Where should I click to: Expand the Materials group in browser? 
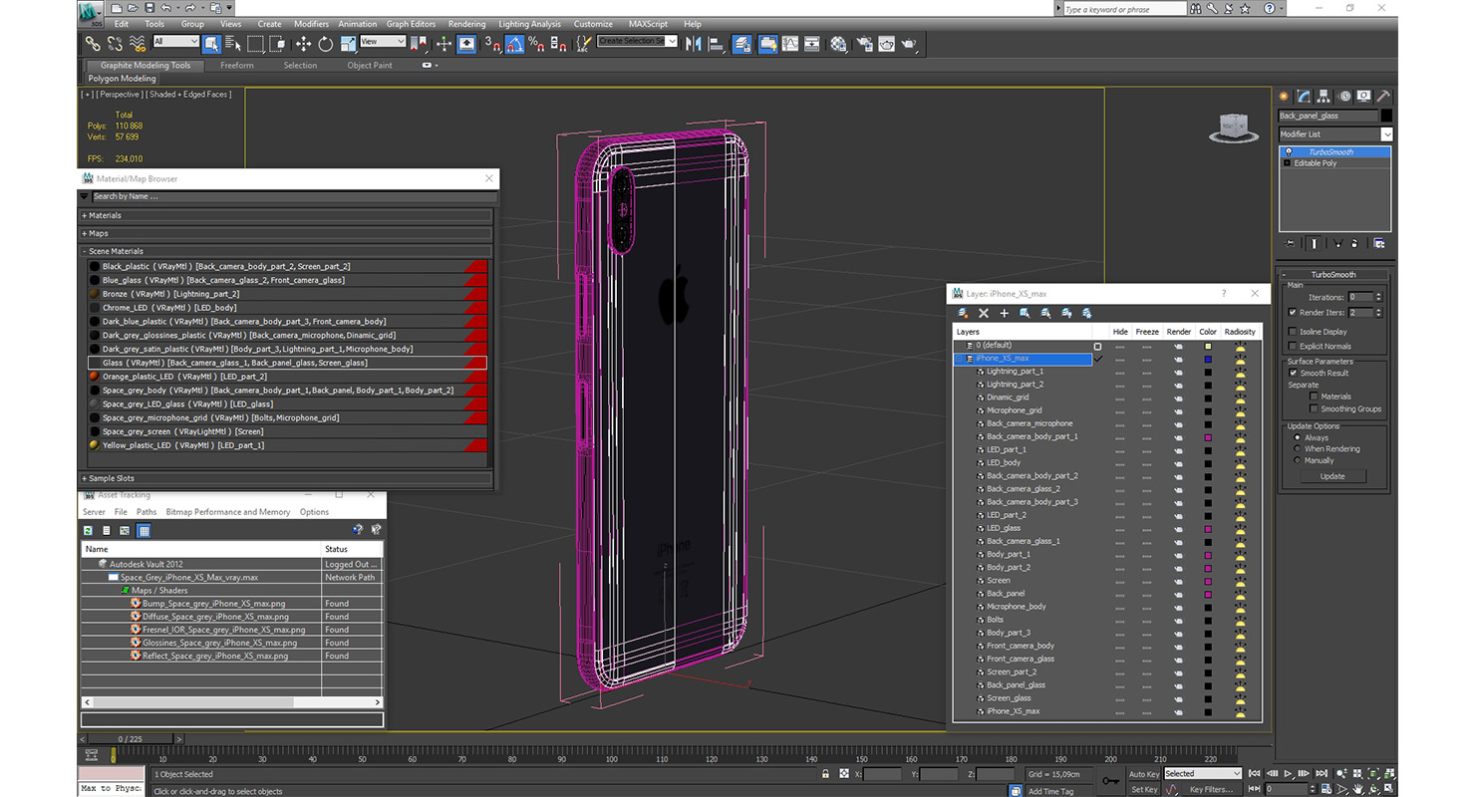click(287, 215)
